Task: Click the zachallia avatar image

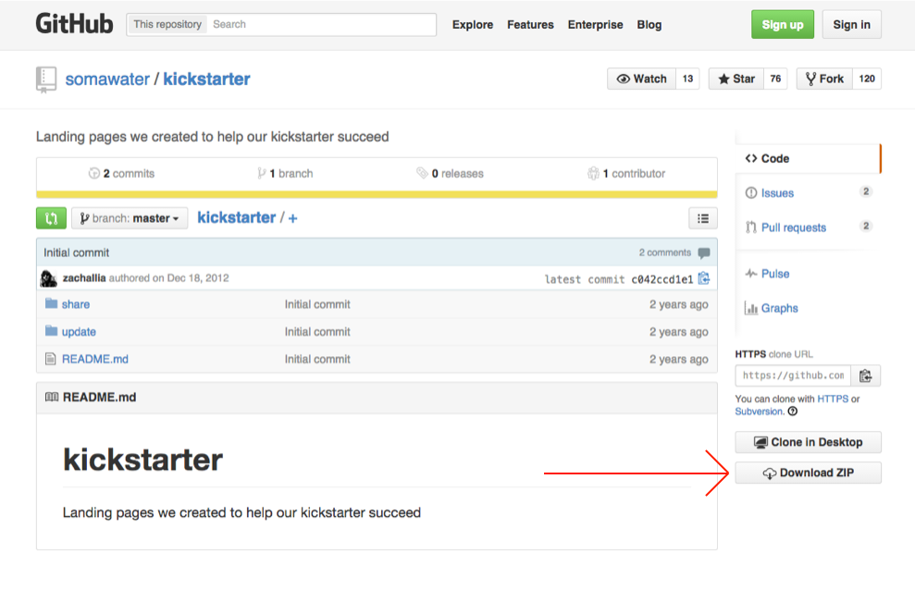Action: 48,278
